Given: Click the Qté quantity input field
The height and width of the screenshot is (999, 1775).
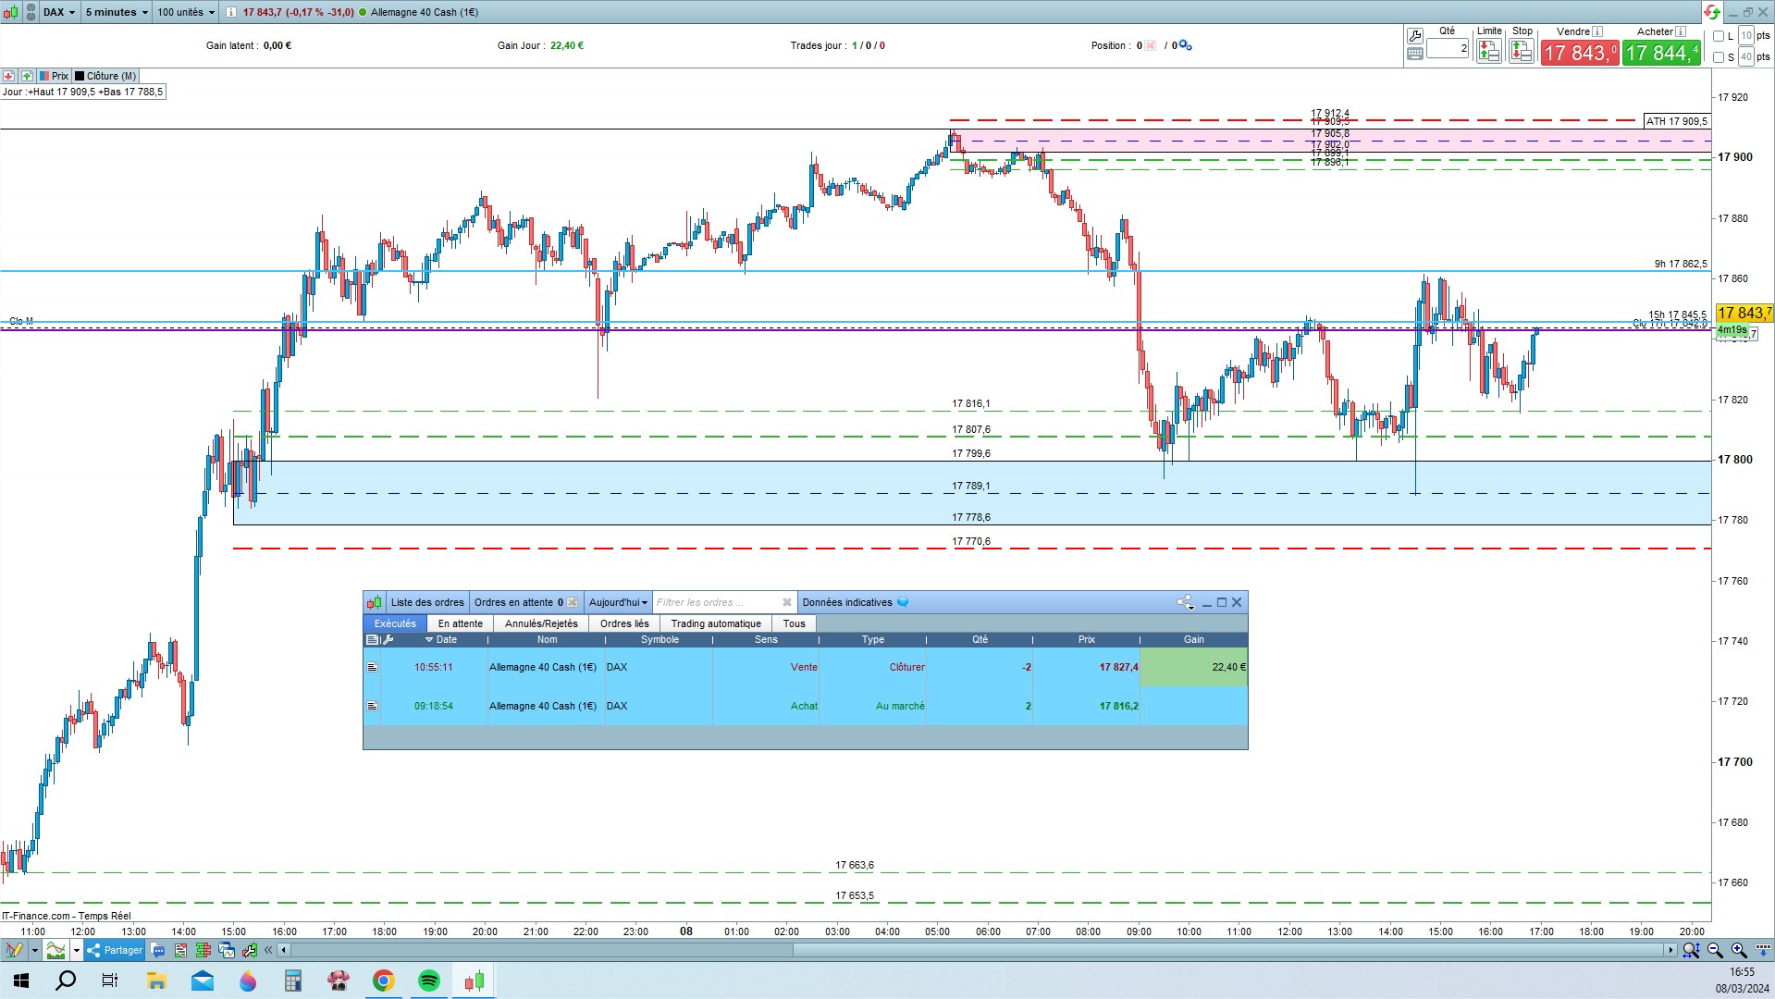Looking at the screenshot, I should [x=1448, y=48].
